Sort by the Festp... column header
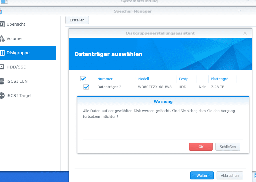This screenshot has height=182, width=256. pyautogui.click(x=187, y=79)
